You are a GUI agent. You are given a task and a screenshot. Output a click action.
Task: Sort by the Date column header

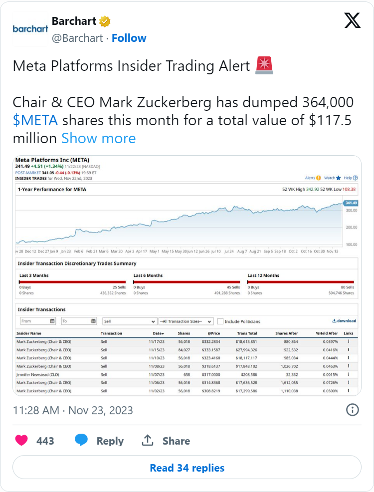(x=158, y=333)
